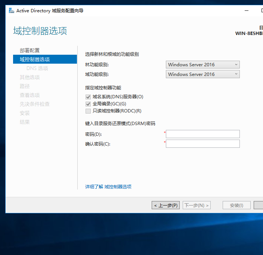Select 路径 in the wizard steps
263x255 pixels.
pos(25,86)
